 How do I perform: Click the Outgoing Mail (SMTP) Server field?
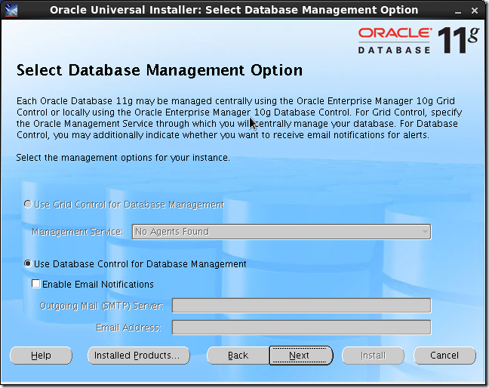[x=302, y=306]
